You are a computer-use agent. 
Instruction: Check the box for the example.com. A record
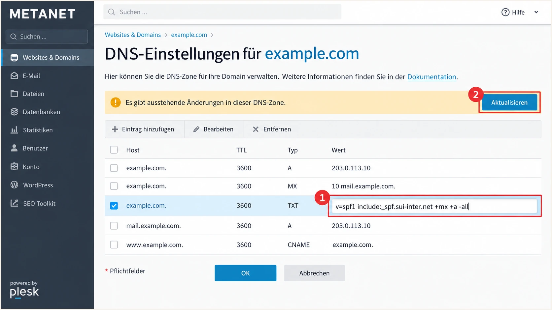coord(114,168)
